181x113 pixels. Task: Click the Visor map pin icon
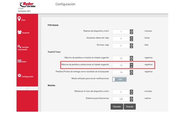pyautogui.click(x=19, y=18)
